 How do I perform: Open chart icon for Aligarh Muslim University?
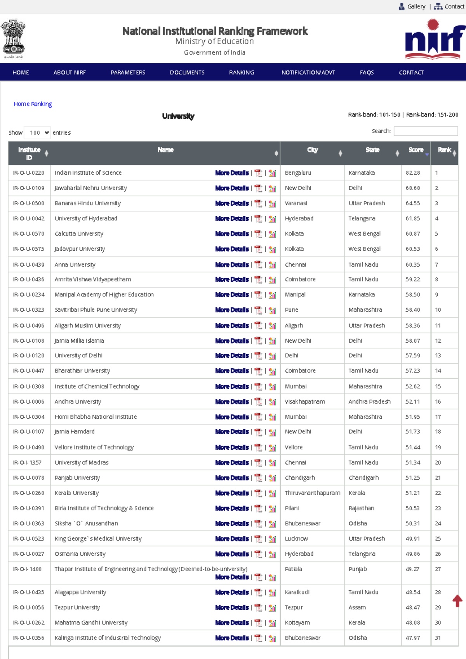[272, 326]
